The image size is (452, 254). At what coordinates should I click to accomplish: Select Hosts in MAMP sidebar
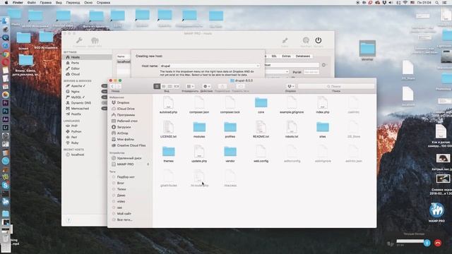pos(88,57)
